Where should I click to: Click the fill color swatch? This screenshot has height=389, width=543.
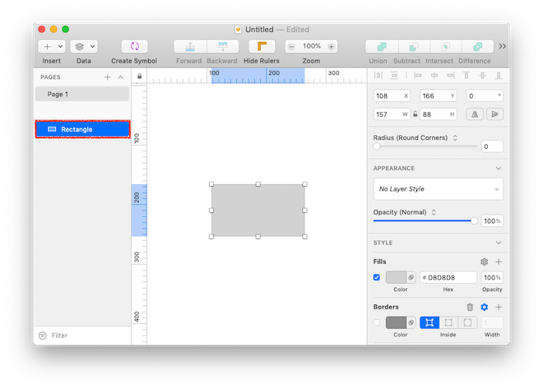pyautogui.click(x=396, y=278)
